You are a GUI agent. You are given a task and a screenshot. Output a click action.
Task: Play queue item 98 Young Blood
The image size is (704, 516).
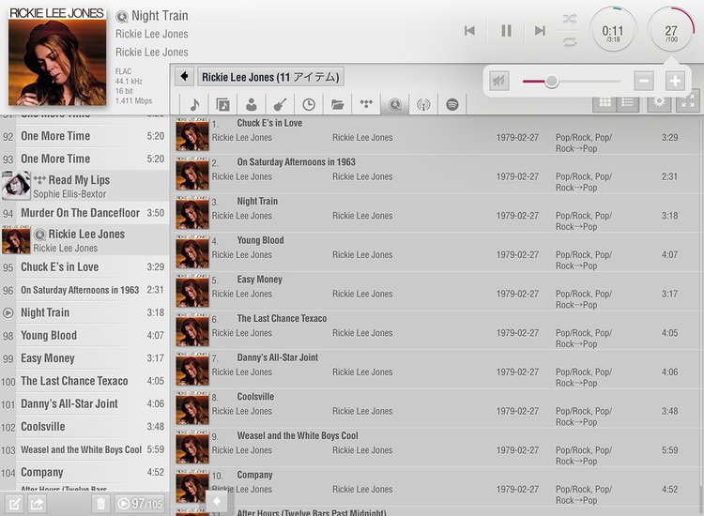point(84,336)
